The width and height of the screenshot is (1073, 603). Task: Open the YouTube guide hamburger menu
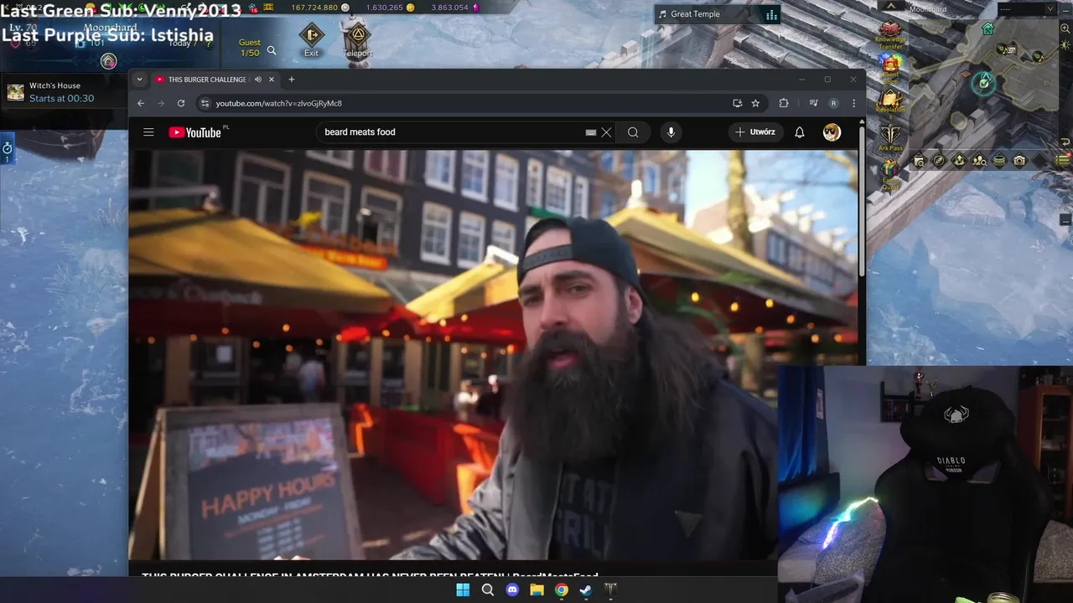[x=148, y=131]
